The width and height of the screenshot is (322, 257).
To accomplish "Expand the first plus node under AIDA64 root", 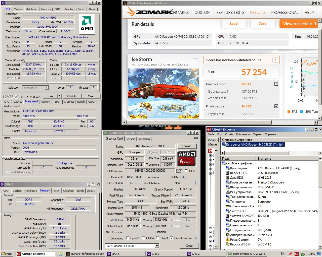I will (210, 155).
